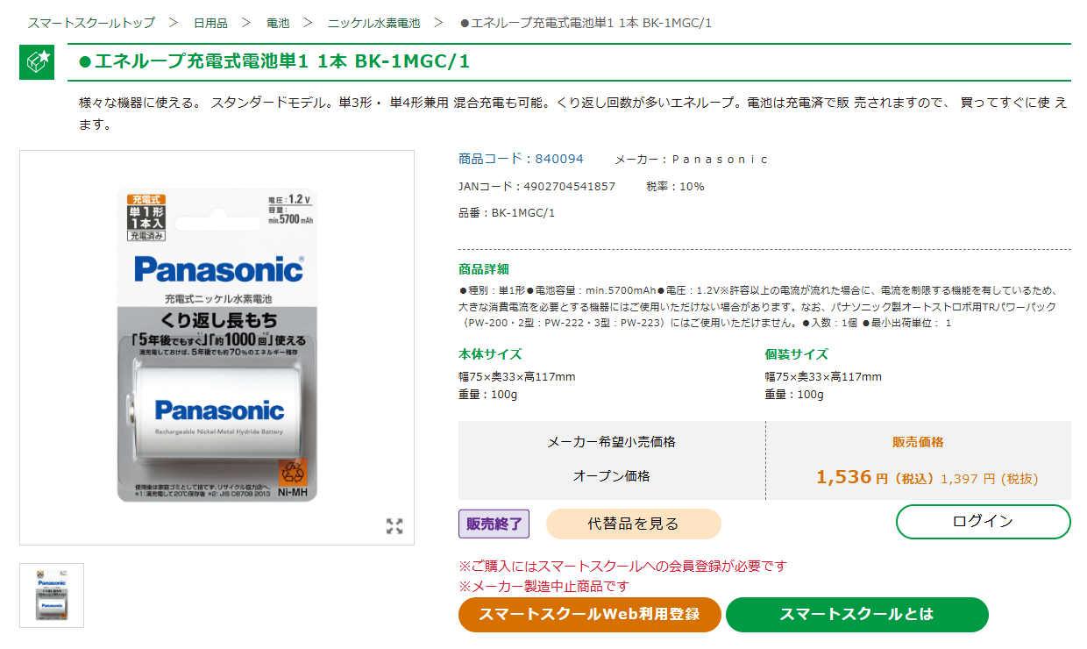Click the current page breadcrumb エネループ充電式電池単1
This screenshot has width=1087, height=649.
[586, 22]
